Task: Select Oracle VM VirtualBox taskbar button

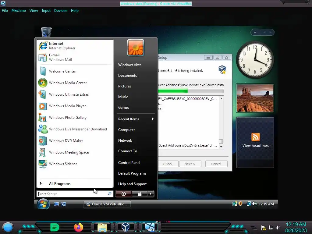Action: pos(107,204)
